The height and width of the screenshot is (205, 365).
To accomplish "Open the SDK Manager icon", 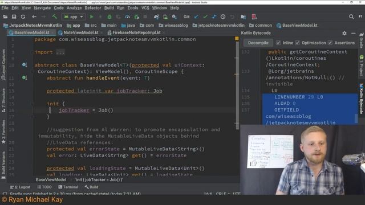I will (x=174, y=17).
